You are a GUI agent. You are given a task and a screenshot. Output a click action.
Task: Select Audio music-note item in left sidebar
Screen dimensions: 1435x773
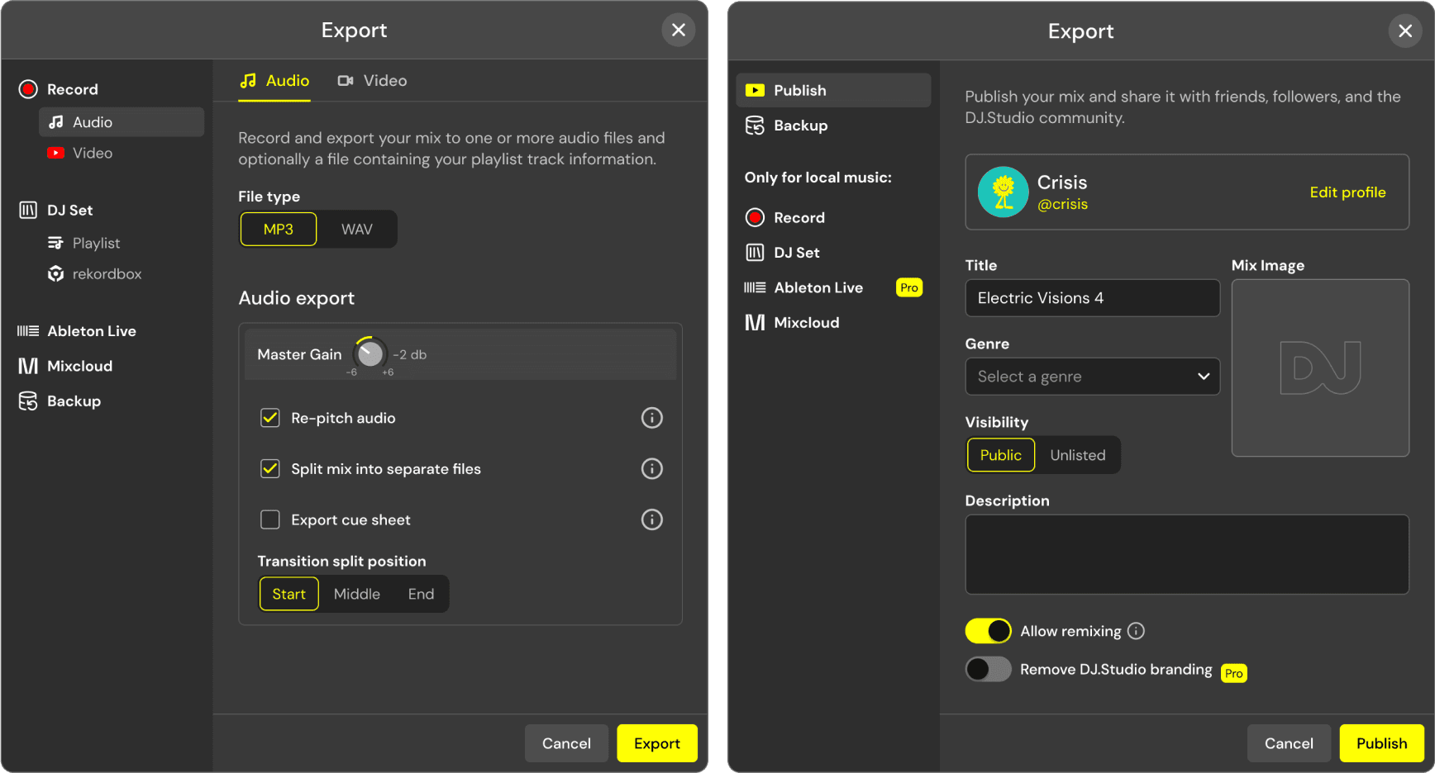[x=122, y=122]
